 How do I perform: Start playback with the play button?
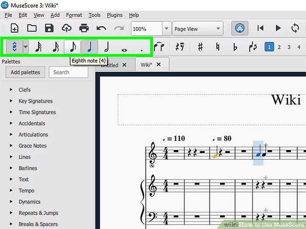click(x=278, y=28)
